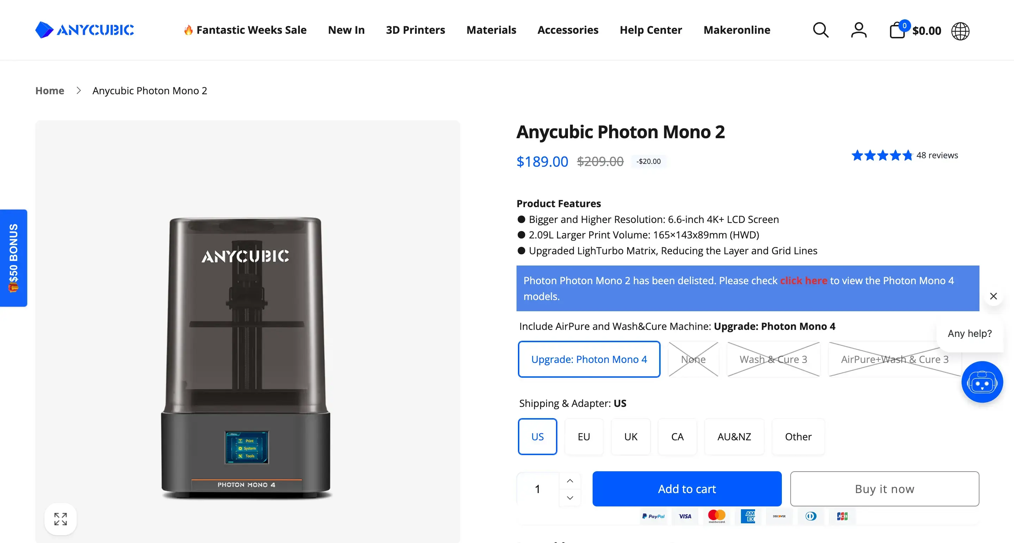Open the $50 BONUS side panel

tap(14, 258)
